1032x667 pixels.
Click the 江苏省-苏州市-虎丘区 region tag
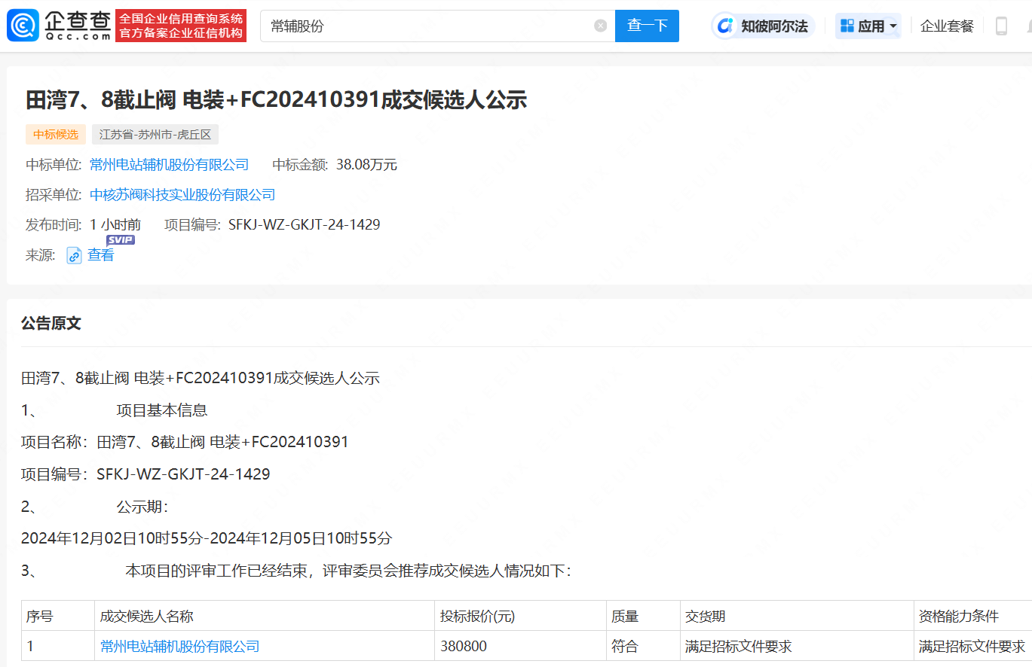tap(155, 135)
